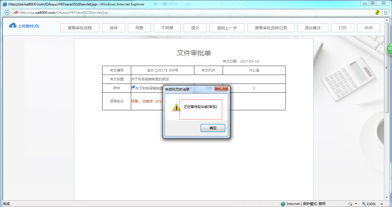This screenshot has width=392, height=207.
Task: Open the 关于财务报销制度 attachment link
Action: tap(149, 88)
